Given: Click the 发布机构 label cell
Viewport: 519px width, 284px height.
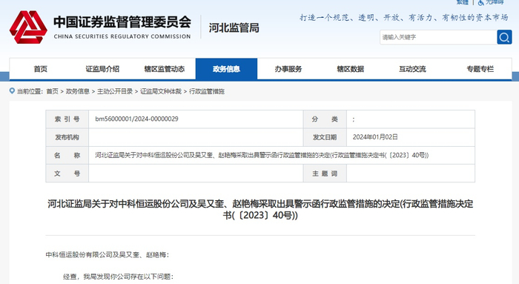Looking at the screenshot, I should click(x=67, y=137).
